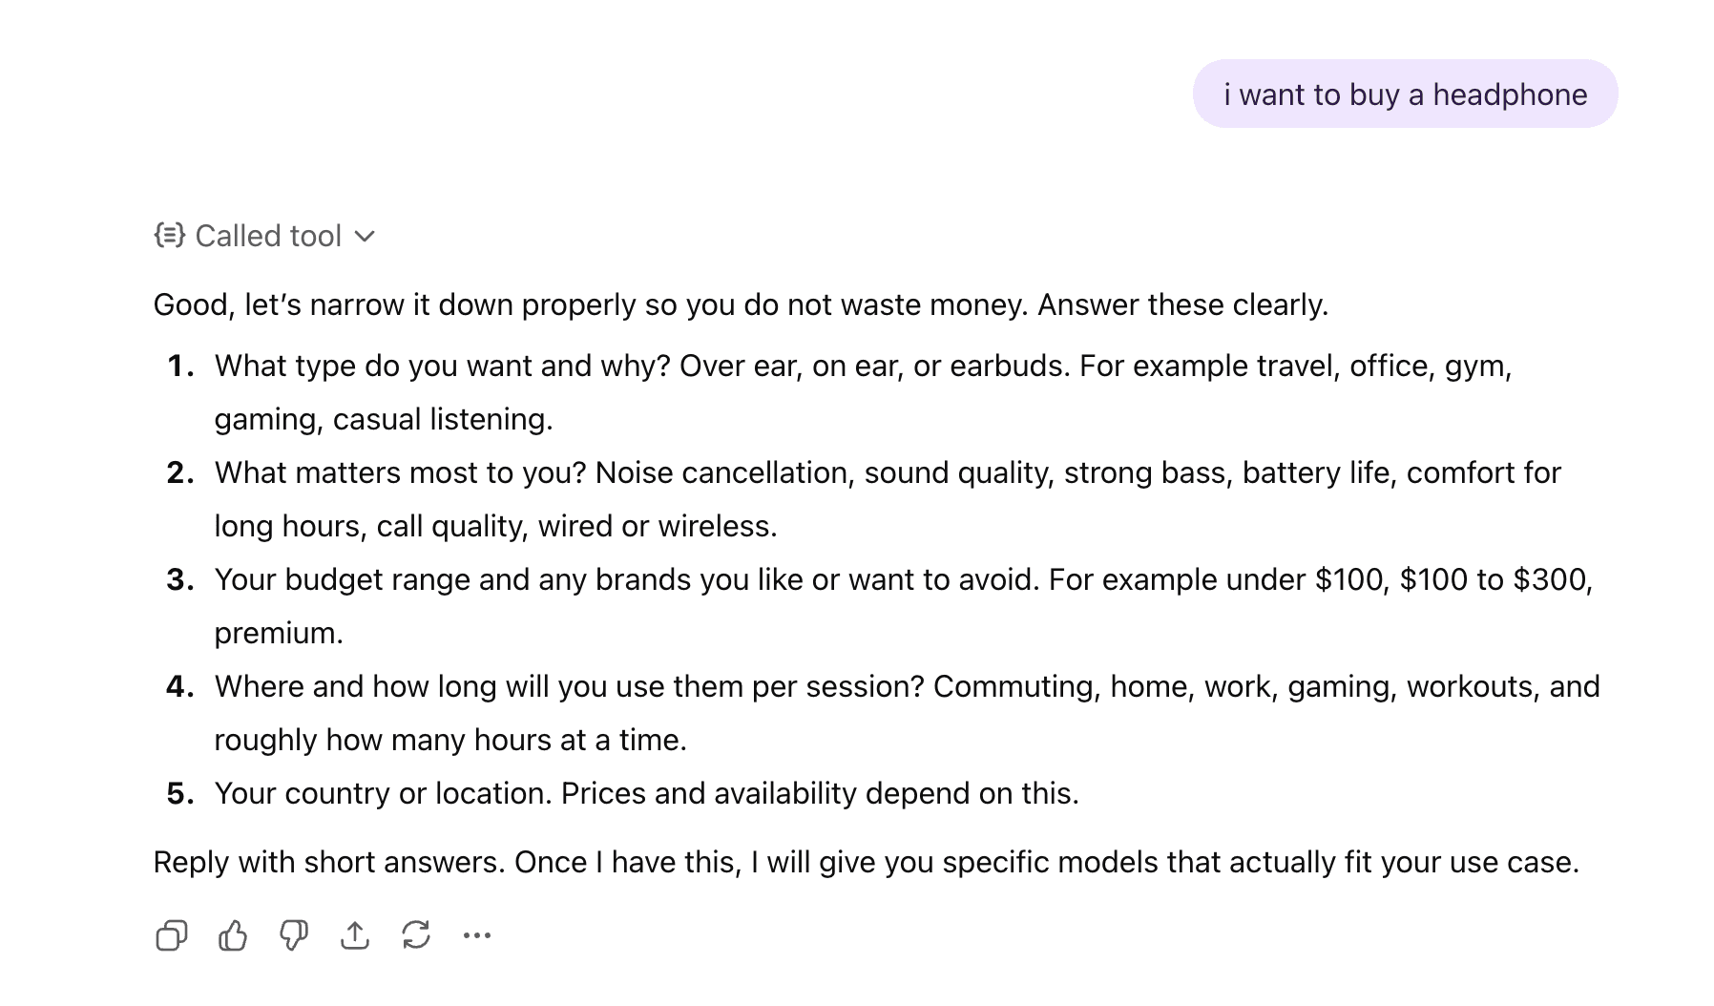Click the 'roughly how many hours' text line

pyautogui.click(x=450, y=740)
